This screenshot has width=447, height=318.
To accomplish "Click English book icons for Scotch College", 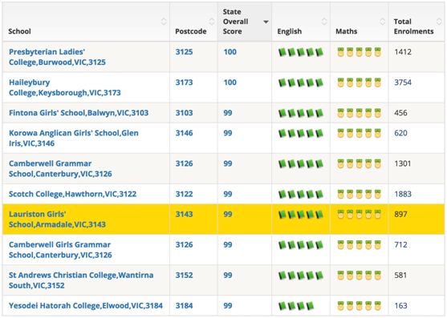I will pos(301,194).
